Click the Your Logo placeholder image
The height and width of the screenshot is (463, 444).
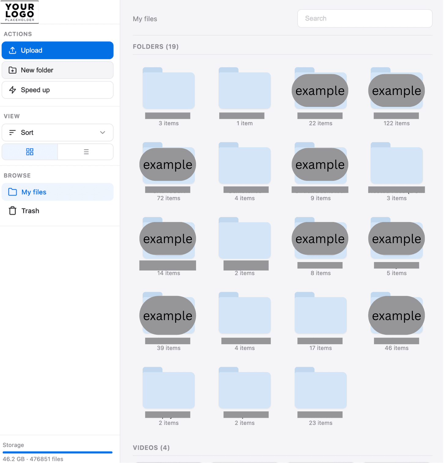pos(20,12)
